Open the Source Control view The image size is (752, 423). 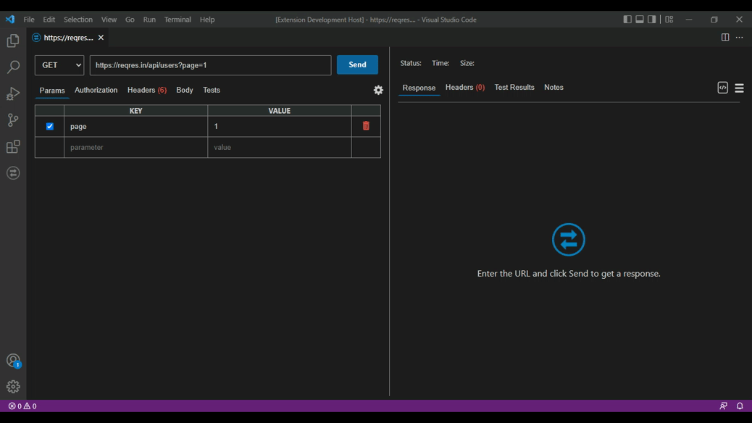[x=13, y=120]
